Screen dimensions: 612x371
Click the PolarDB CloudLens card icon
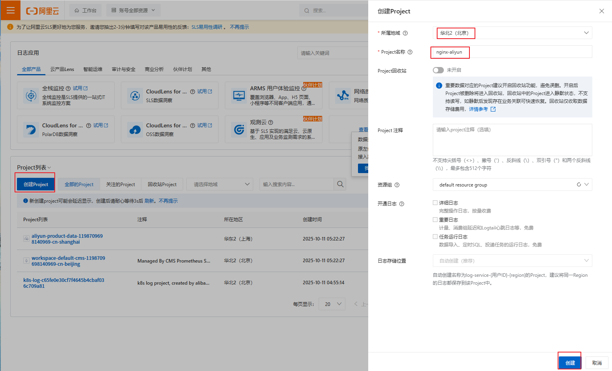(x=31, y=129)
